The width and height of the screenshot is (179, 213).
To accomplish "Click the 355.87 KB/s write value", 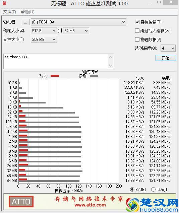I will pos(134,87).
